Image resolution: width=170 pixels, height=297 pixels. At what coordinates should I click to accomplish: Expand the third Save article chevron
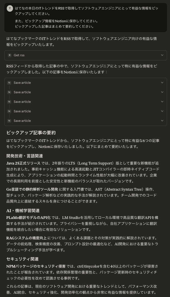tap(162, 101)
